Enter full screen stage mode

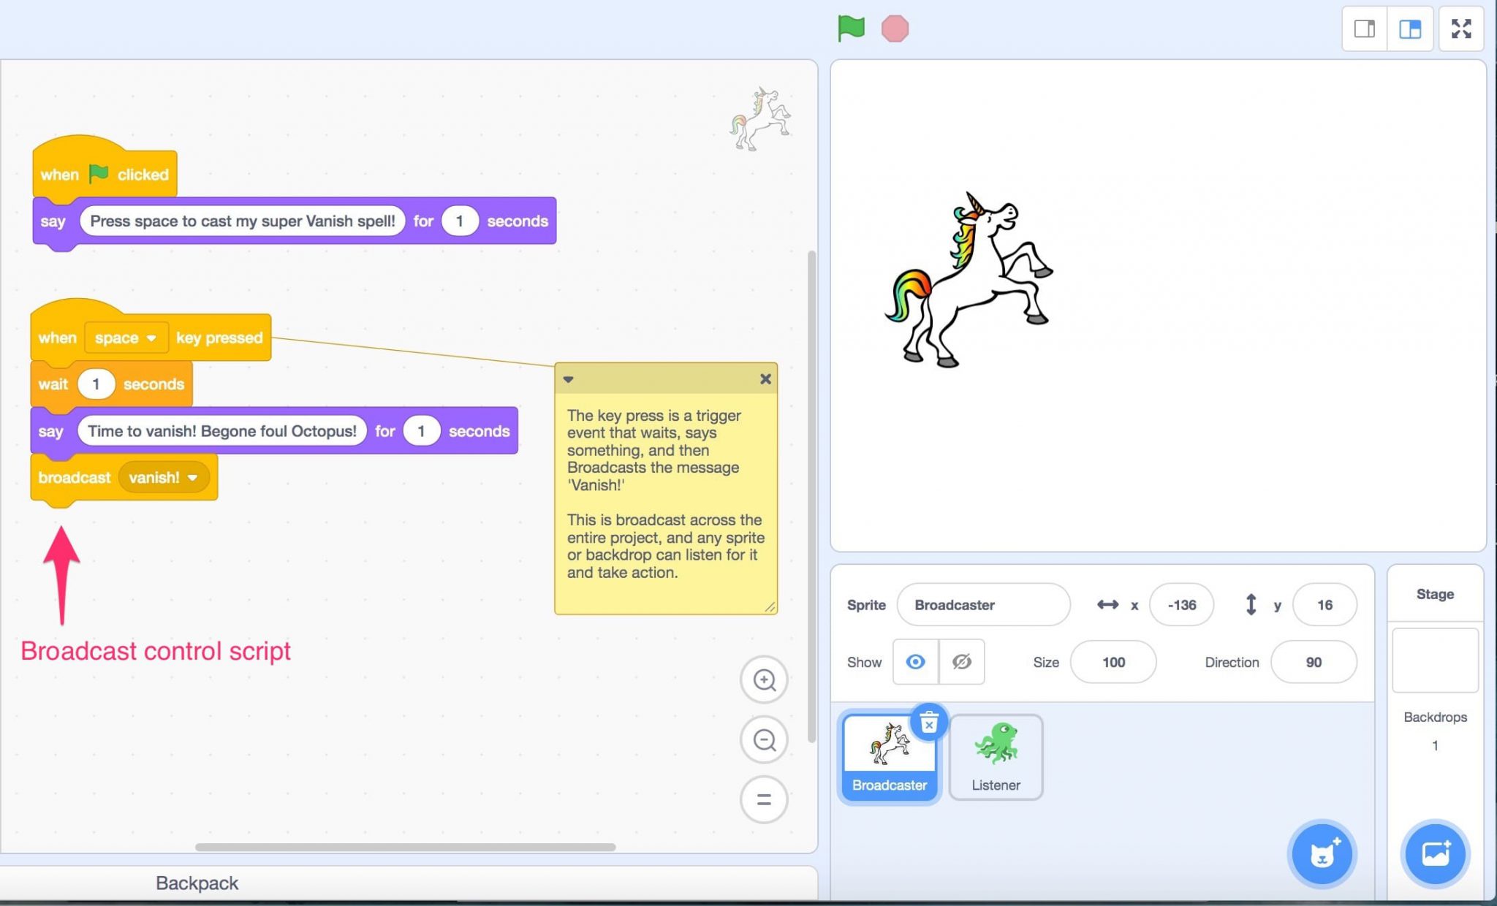pos(1461,28)
